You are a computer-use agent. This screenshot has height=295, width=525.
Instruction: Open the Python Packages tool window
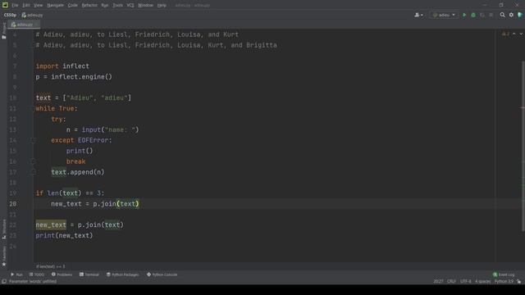tap(122, 275)
